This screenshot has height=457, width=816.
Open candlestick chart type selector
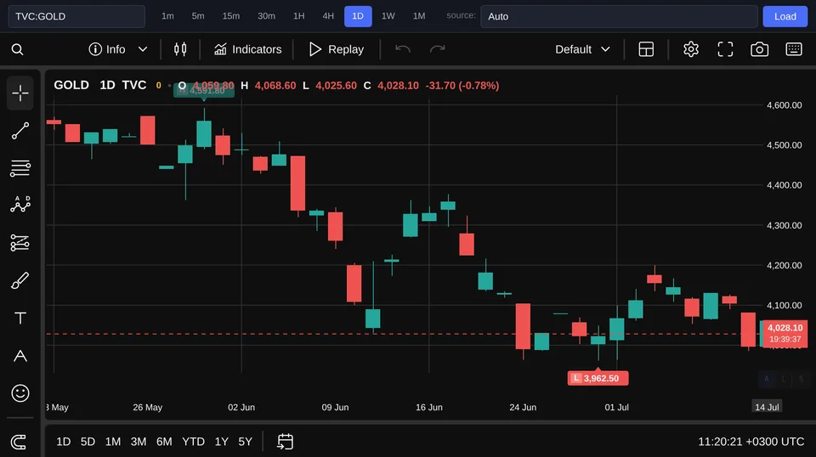pos(180,49)
